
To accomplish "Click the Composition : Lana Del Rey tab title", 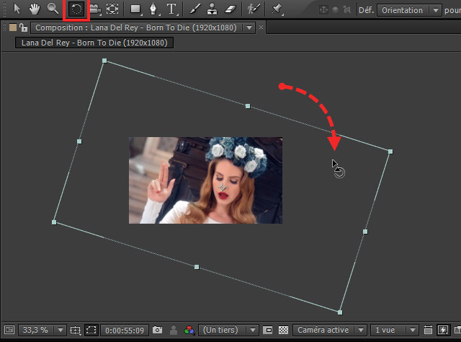I will 136,27.
